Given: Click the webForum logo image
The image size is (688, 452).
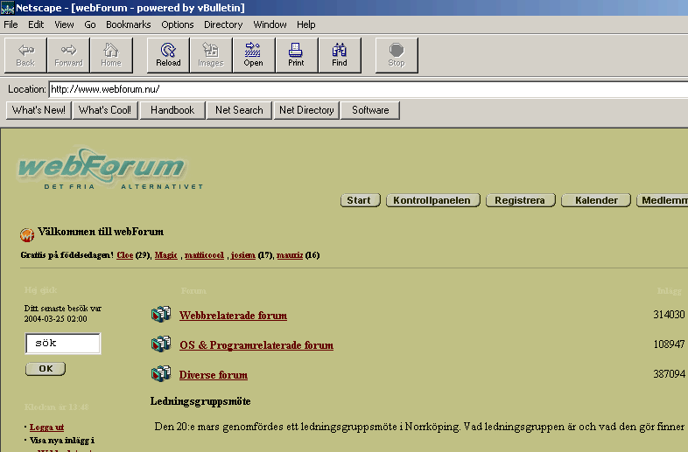Looking at the screenshot, I should click(x=109, y=169).
